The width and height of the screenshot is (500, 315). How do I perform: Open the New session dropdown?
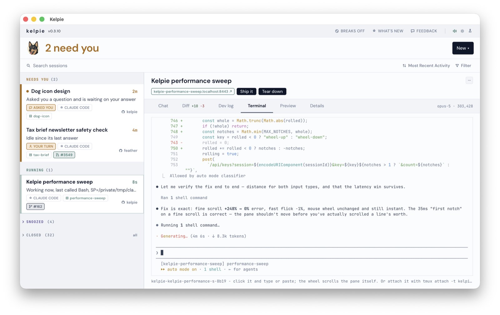coord(463,48)
